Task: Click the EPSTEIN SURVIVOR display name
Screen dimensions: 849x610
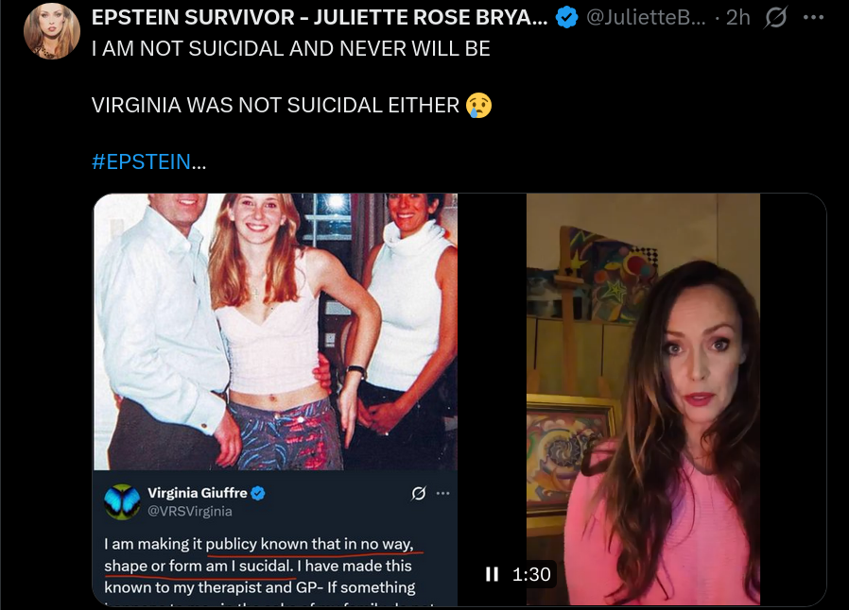Action: [320, 17]
